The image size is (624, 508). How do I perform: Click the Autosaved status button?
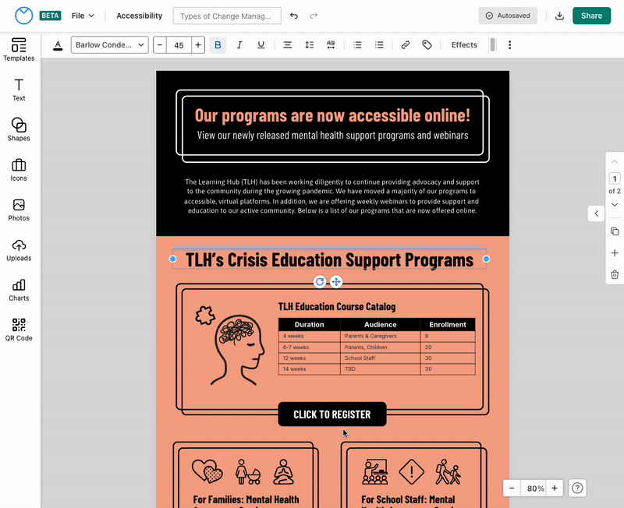tap(508, 16)
